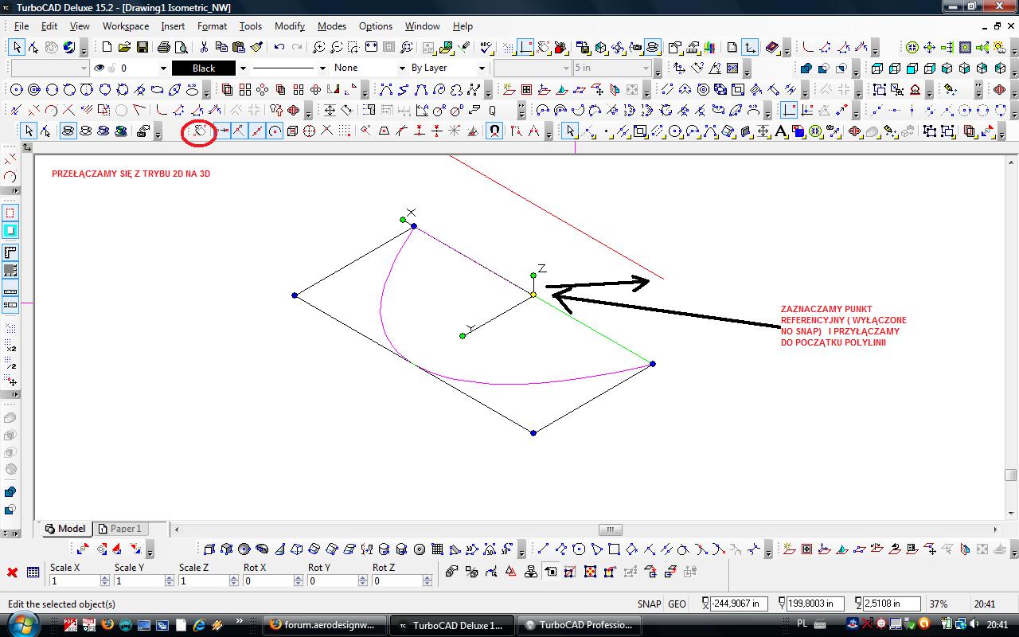Toggle GEO mode in status bar
The height and width of the screenshot is (637, 1019).
pyautogui.click(x=677, y=604)
